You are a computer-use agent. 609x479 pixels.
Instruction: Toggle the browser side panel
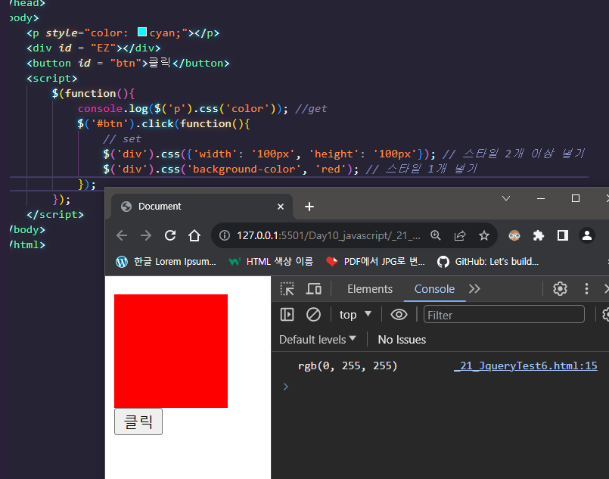[x=563, y=235]
